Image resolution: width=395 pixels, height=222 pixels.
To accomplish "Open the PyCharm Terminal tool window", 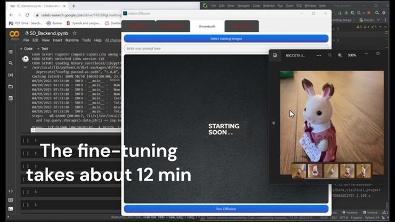I will pyautogui.click(x=371, y=212).
